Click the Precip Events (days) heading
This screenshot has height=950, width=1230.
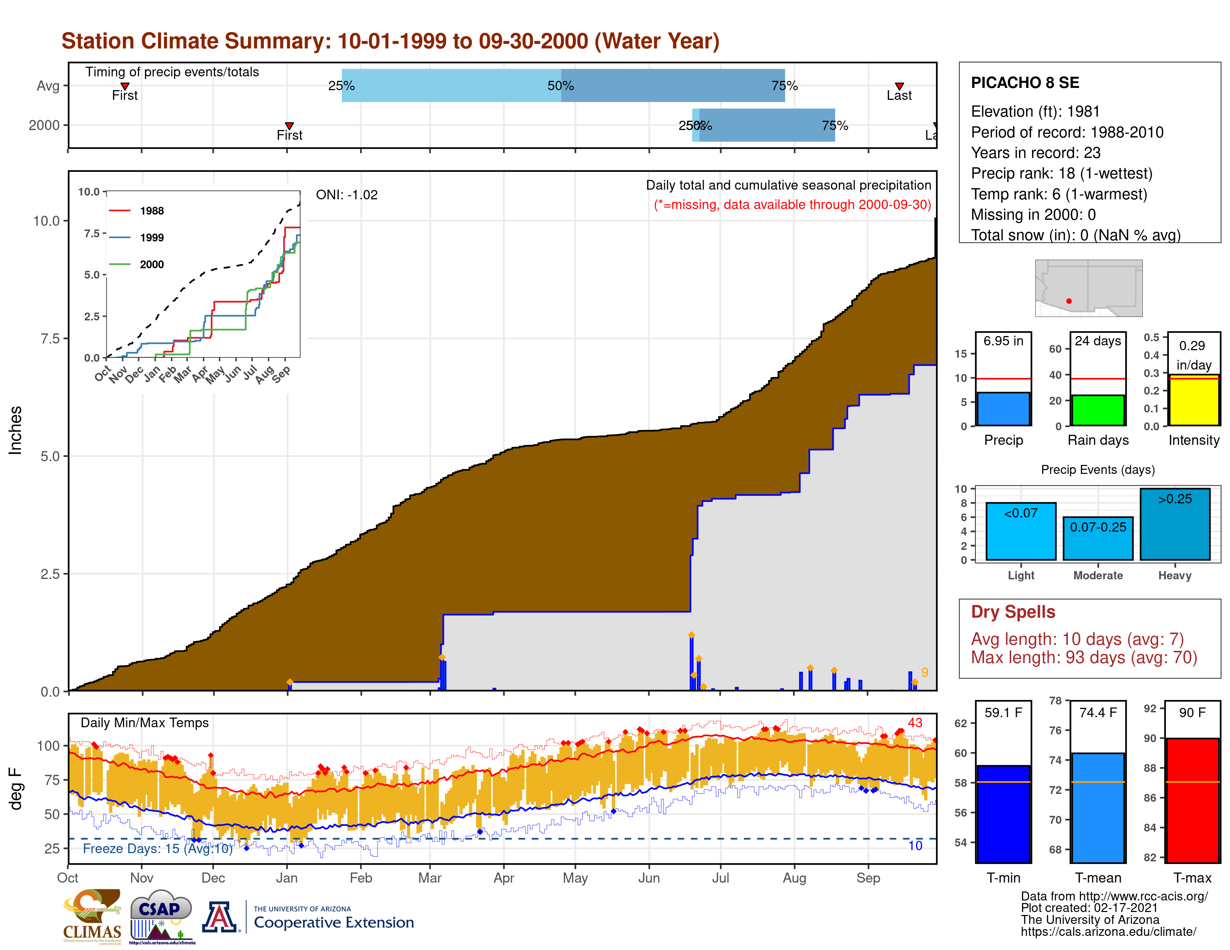[x=1098, y=469]
